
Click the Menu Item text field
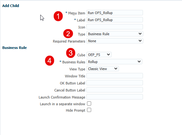pos(115,13)
